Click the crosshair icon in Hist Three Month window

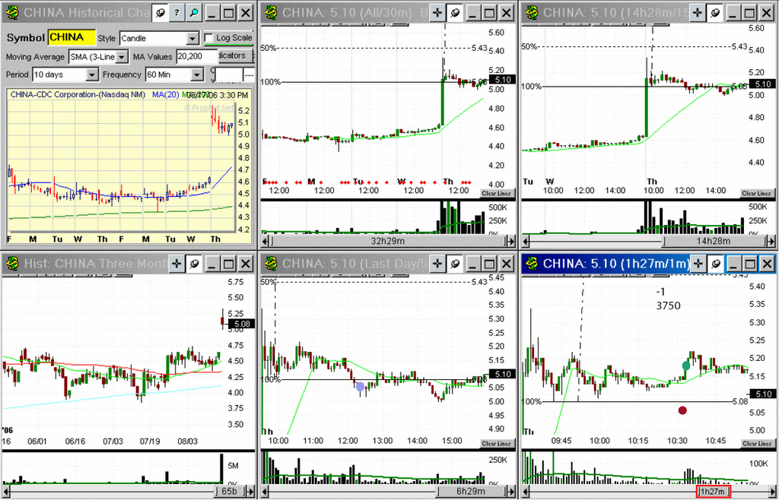click(x=176, y=264)
